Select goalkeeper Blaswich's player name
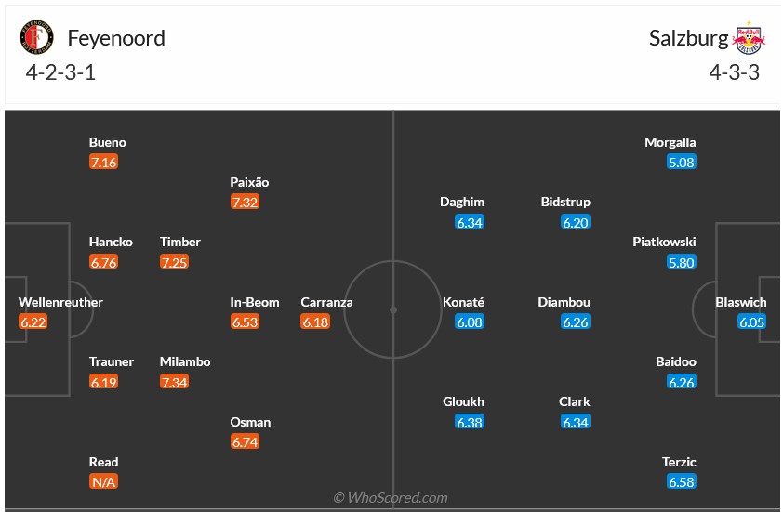Viewport: 783px width, 512px height. tap(741, 302)
